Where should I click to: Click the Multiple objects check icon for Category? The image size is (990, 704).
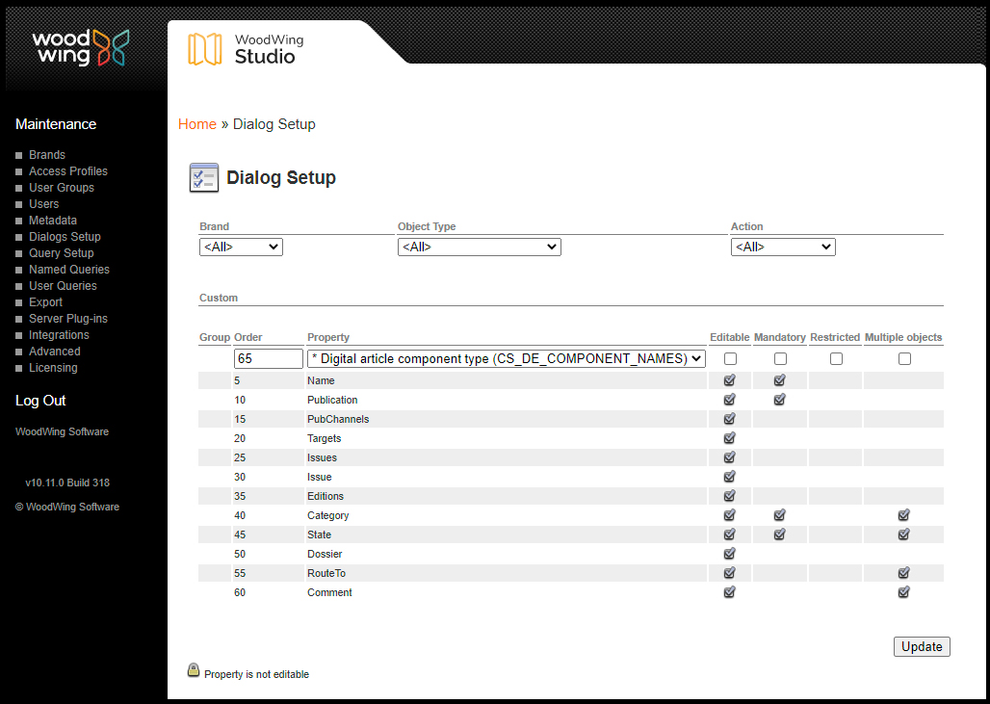tap(904, 514)
